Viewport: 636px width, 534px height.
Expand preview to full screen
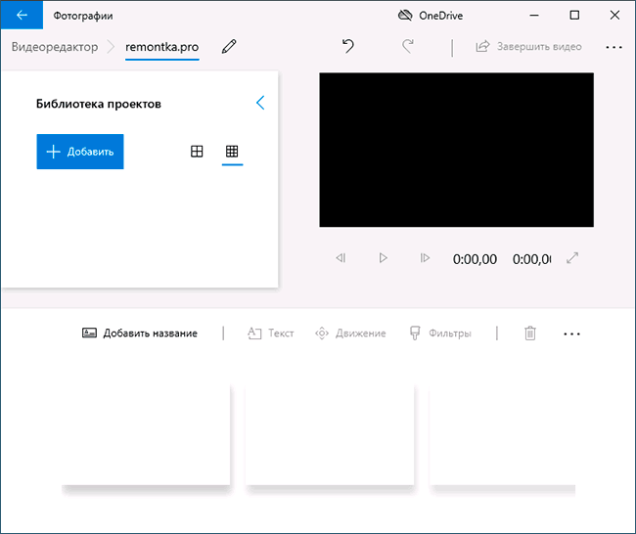click(572, 258)
